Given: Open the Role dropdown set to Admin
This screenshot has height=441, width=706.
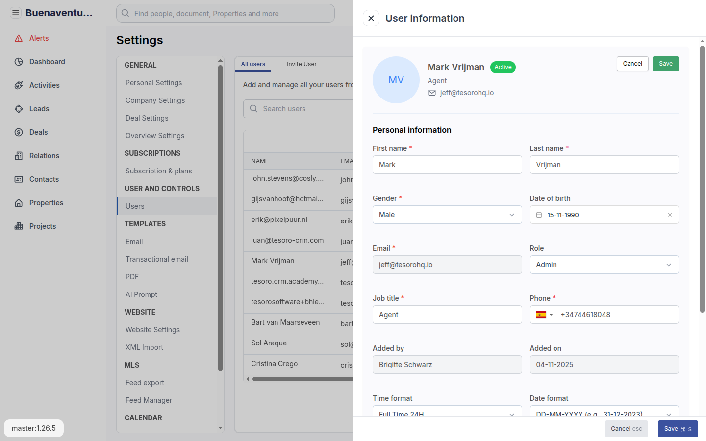Looking at the screenshot, I should [x=604, y=265].
